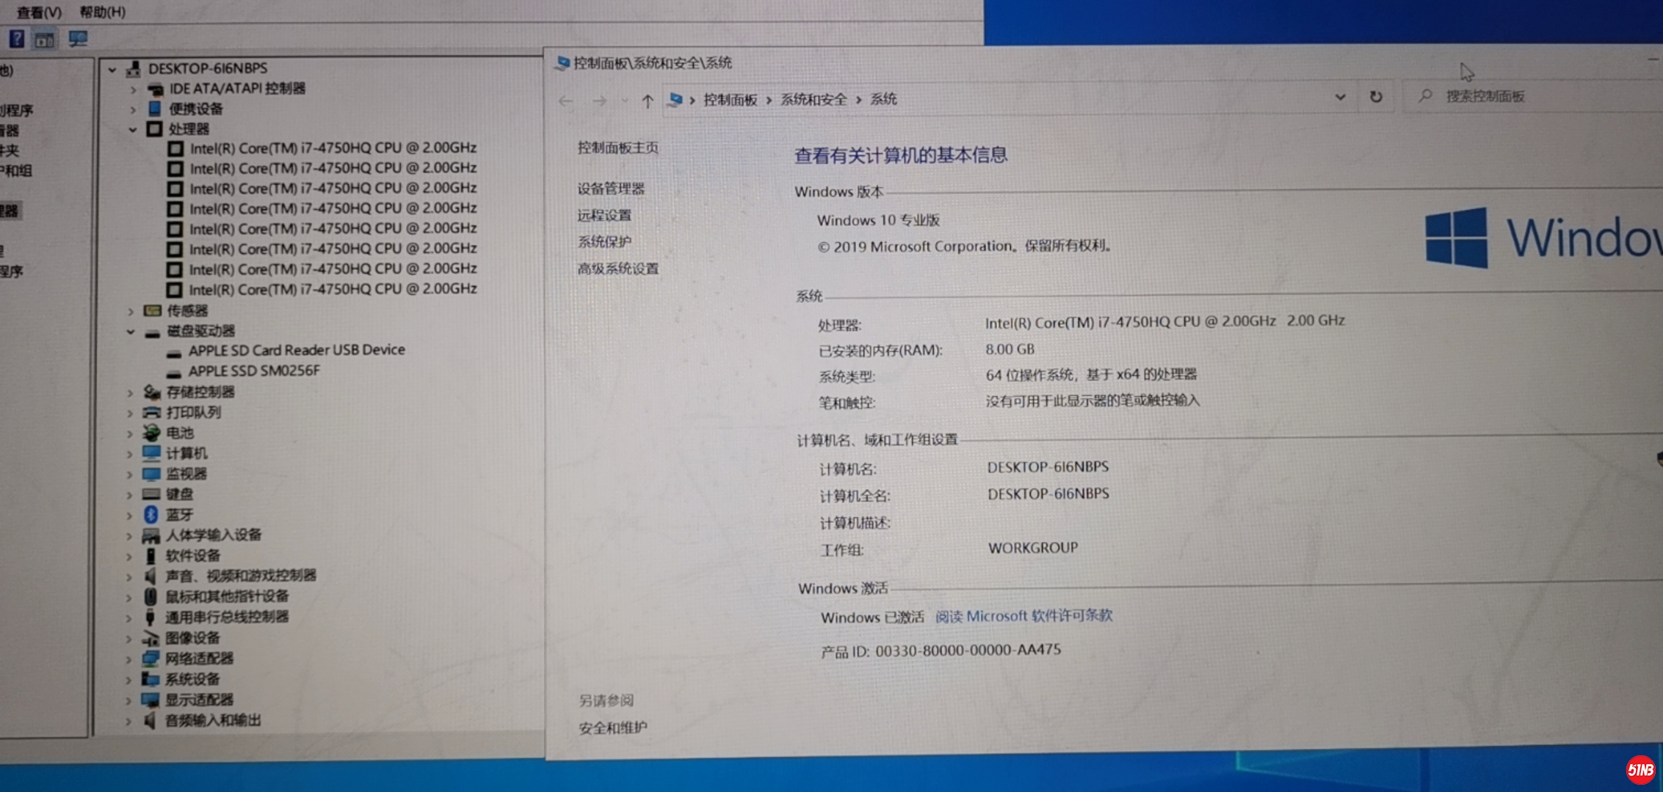Collapse the 处理器 processor tree node

pyautogui.click(x=133, y=129)
